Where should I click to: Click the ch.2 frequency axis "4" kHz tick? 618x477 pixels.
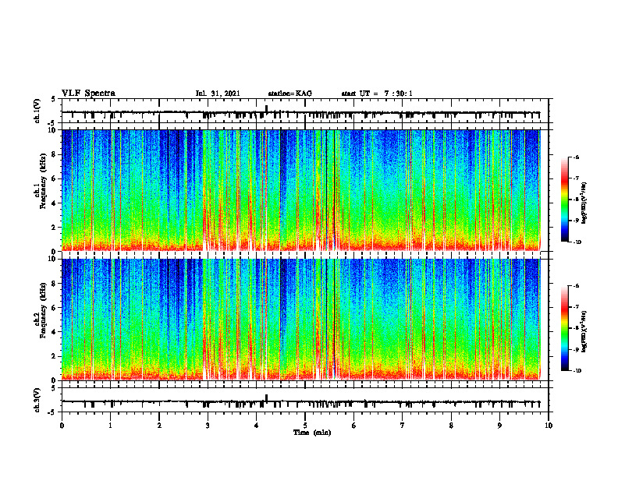pyautogui.click(x=54, y=332)
